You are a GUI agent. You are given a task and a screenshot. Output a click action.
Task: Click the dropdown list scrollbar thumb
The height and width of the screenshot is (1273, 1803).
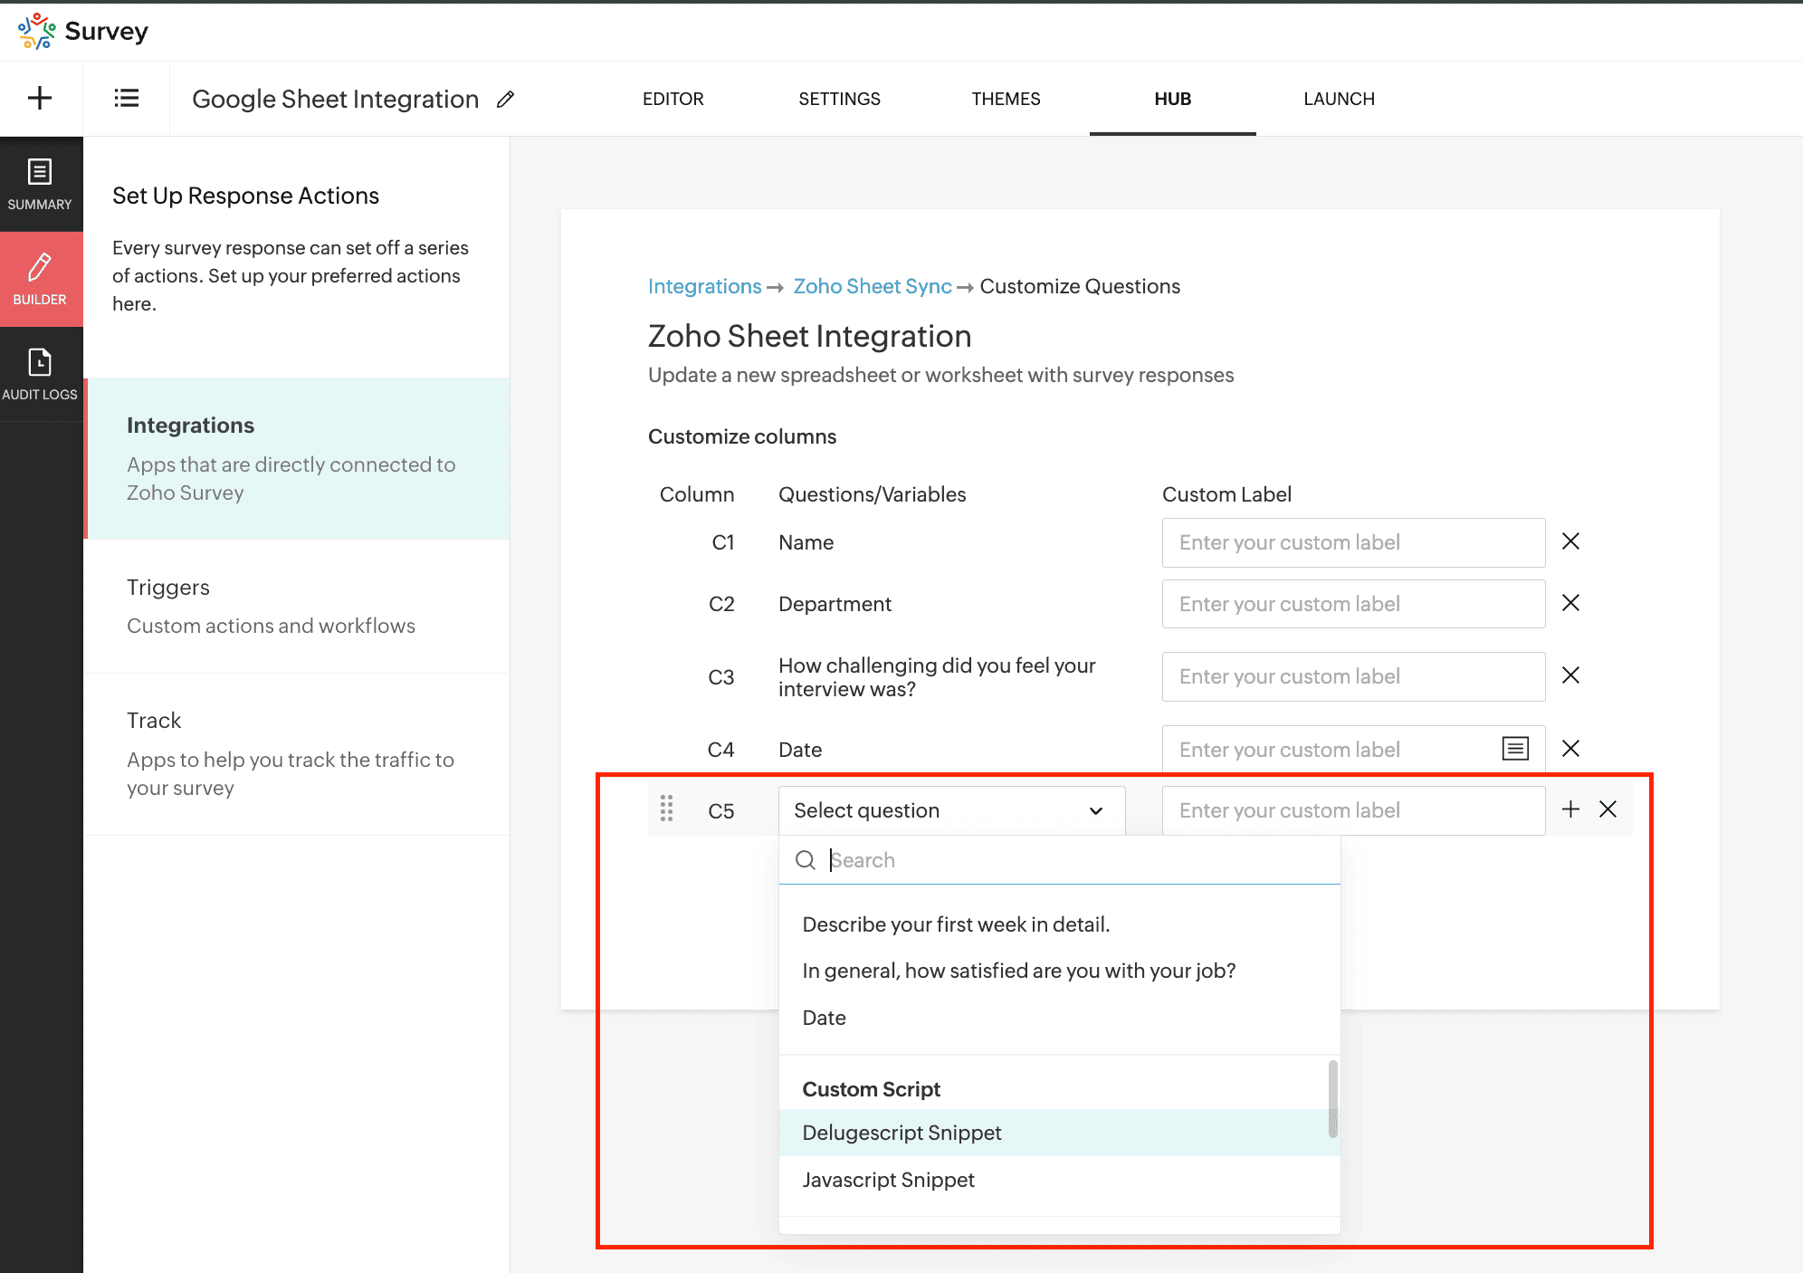click(1332, 1098)
